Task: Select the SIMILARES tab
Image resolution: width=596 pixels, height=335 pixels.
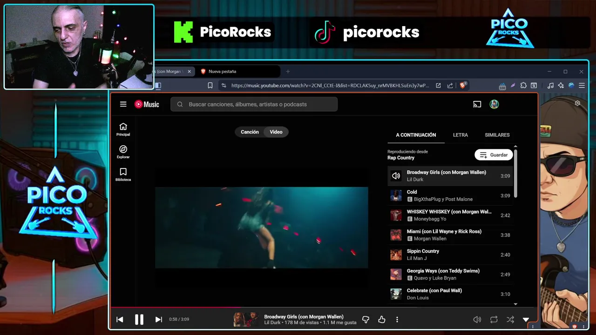Action: coord(497,135)
